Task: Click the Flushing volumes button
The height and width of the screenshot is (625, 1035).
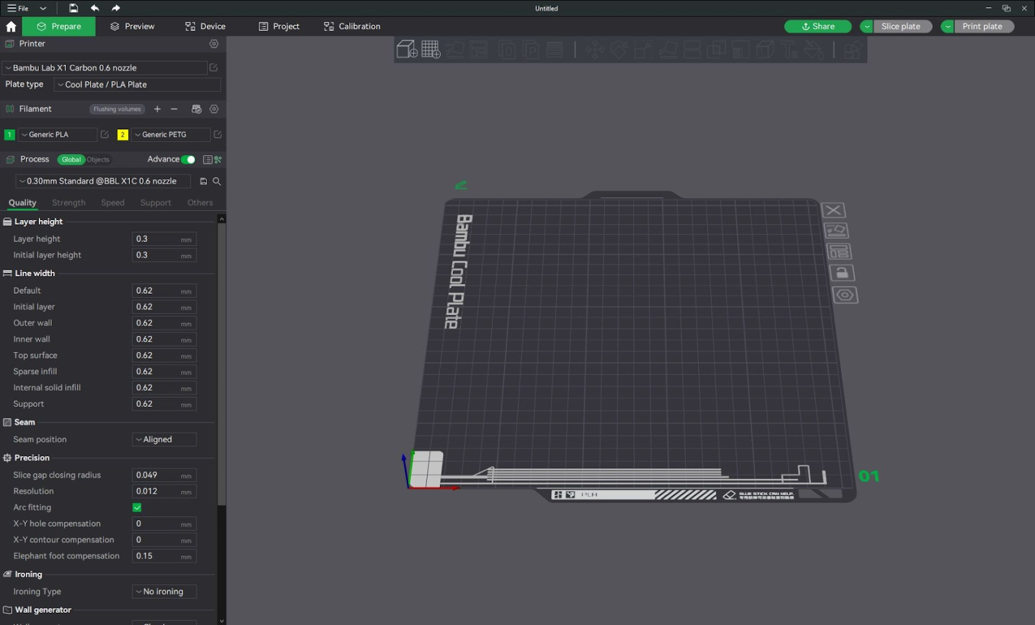Action: 117,109
